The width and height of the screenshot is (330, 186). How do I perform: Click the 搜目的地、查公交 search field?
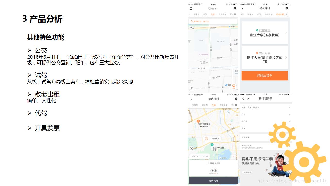pyautogui.click(x=213, y=21)
